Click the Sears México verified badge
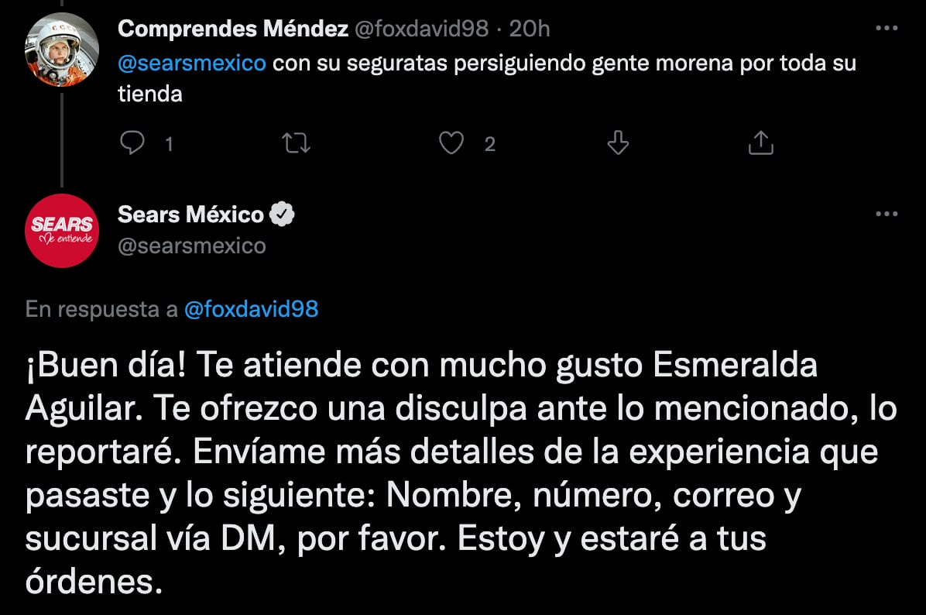The image size is (926, 615). point(282,215)
